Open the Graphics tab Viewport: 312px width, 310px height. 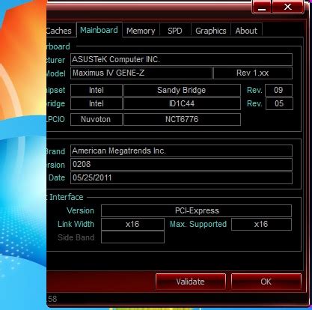[211, 31]
